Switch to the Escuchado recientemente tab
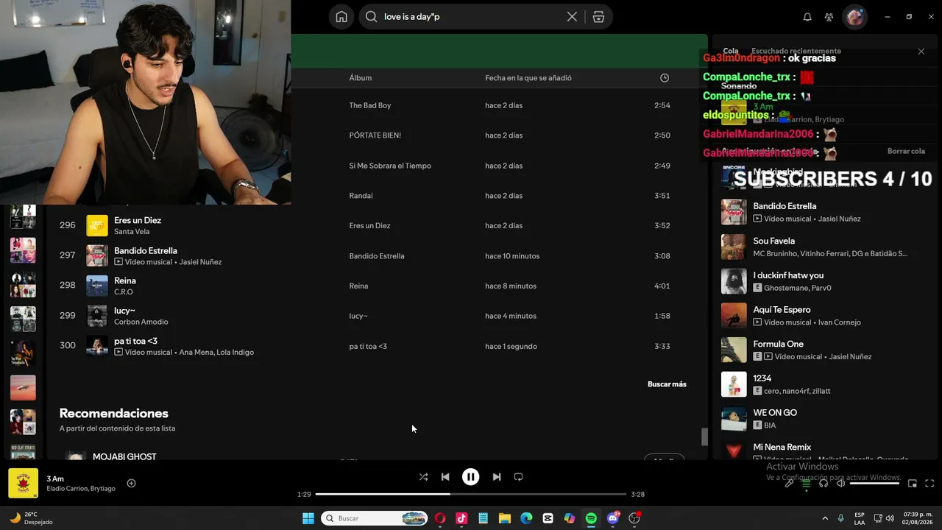The width and height of the screenshot is (942, 530). (796, 52)
